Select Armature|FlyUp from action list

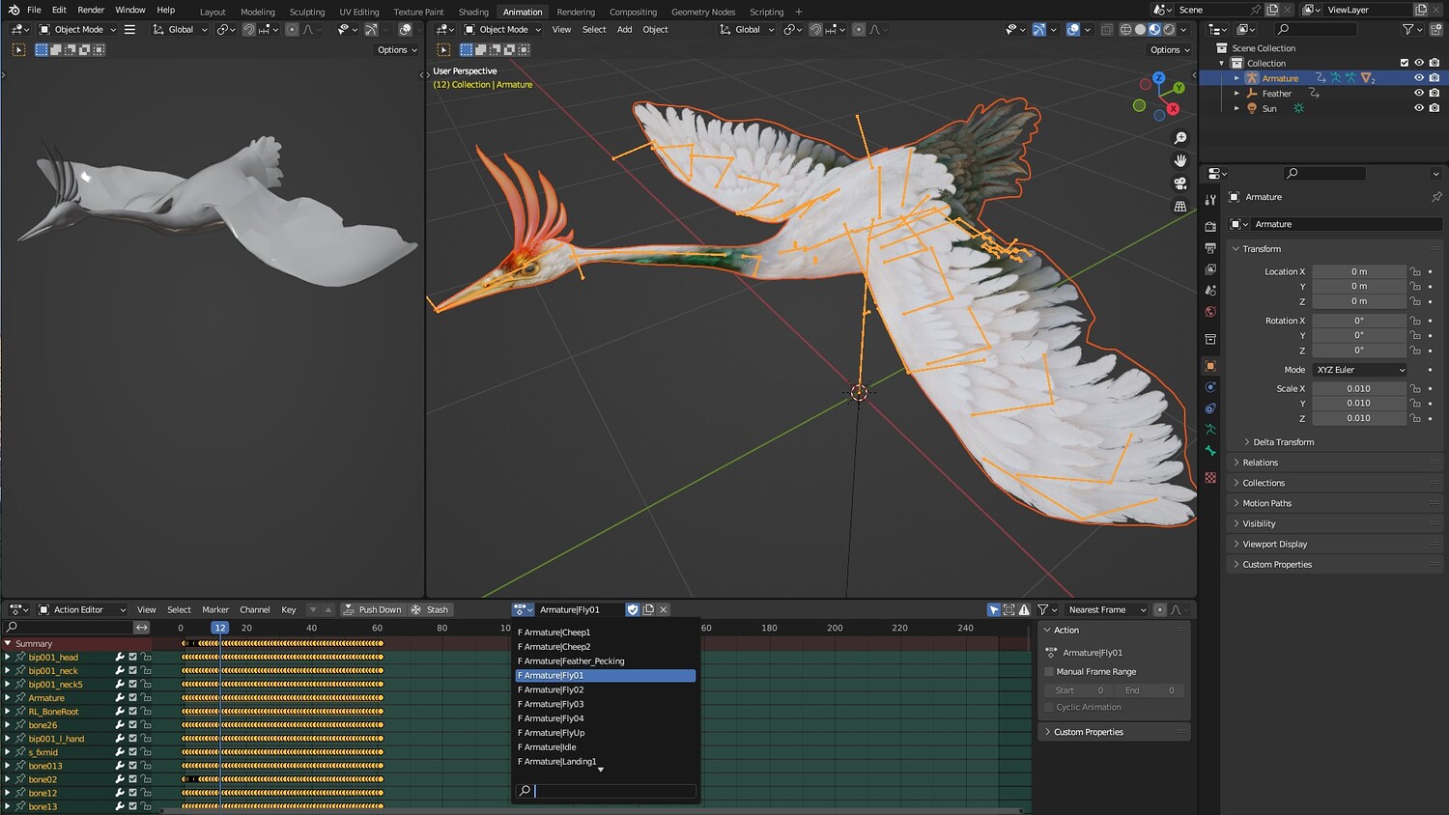point(554,733)
